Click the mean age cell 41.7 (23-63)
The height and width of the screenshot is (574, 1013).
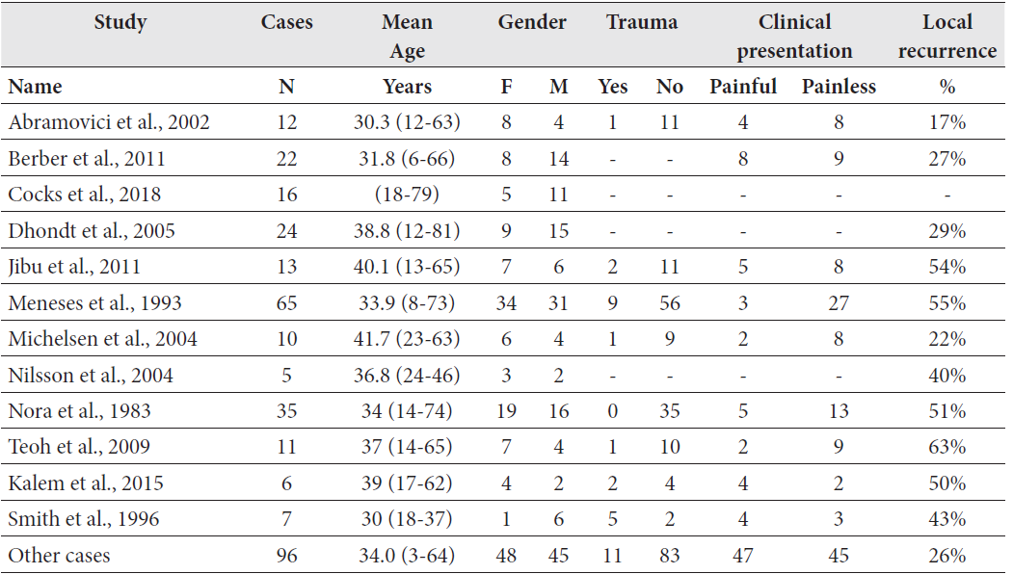coord(407,339)
